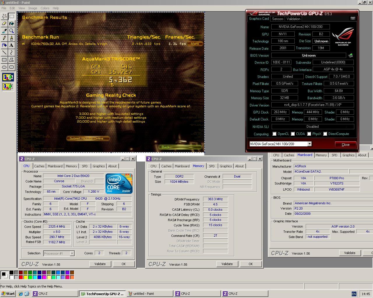Click Validate in the CPU tab window

tap(100, 264)
